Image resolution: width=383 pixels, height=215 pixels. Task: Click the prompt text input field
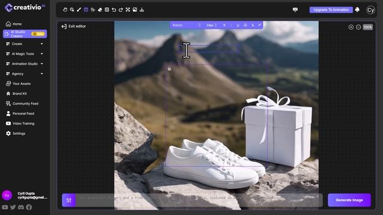coord(199,200)
